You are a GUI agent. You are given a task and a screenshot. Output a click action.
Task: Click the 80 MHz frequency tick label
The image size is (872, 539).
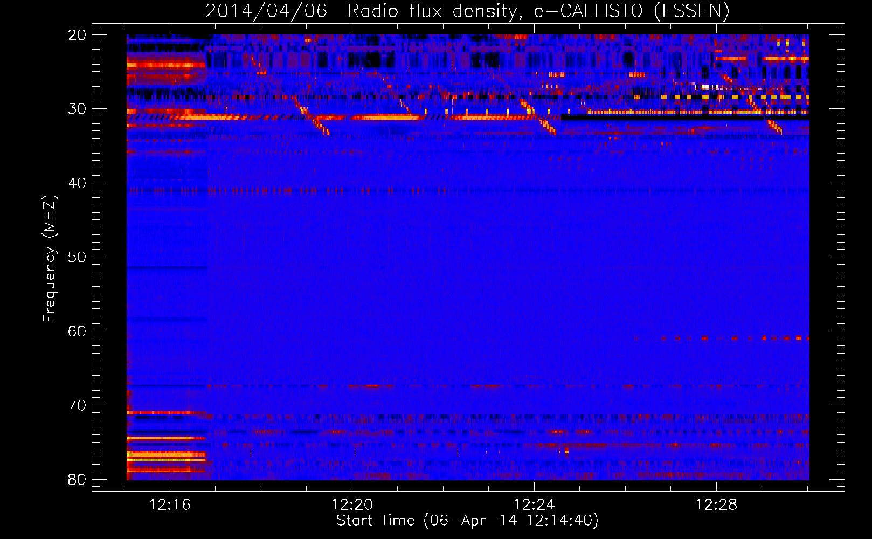pos(77,480)
